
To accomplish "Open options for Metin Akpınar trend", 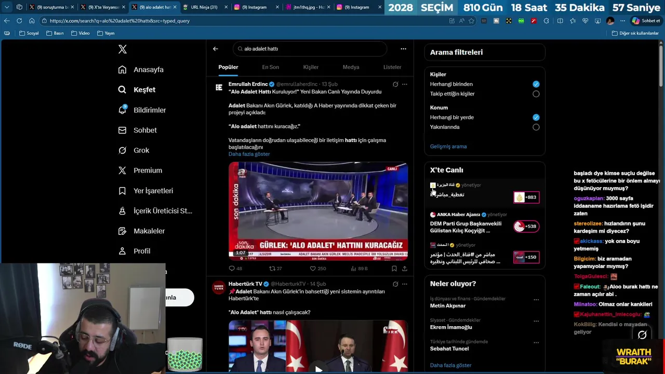I will point(536,300).
